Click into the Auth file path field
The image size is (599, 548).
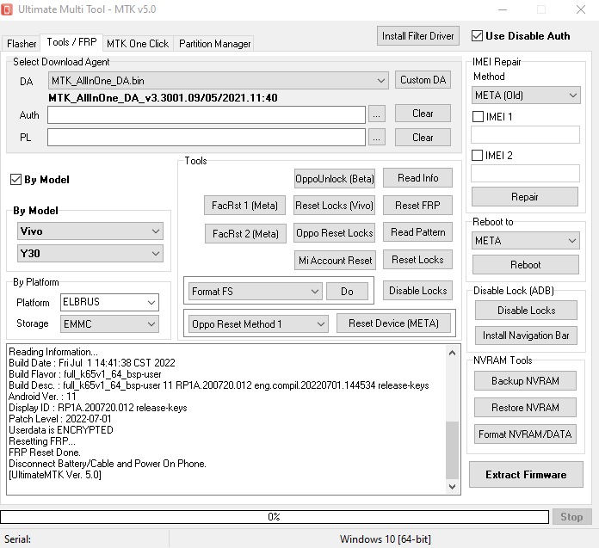(207, 114)
